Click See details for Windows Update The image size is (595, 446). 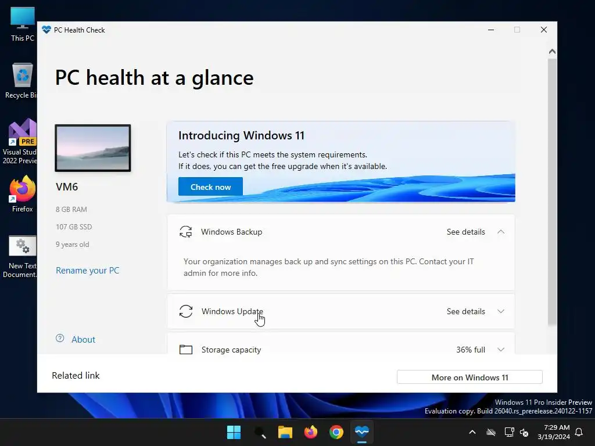pos(465,311)
